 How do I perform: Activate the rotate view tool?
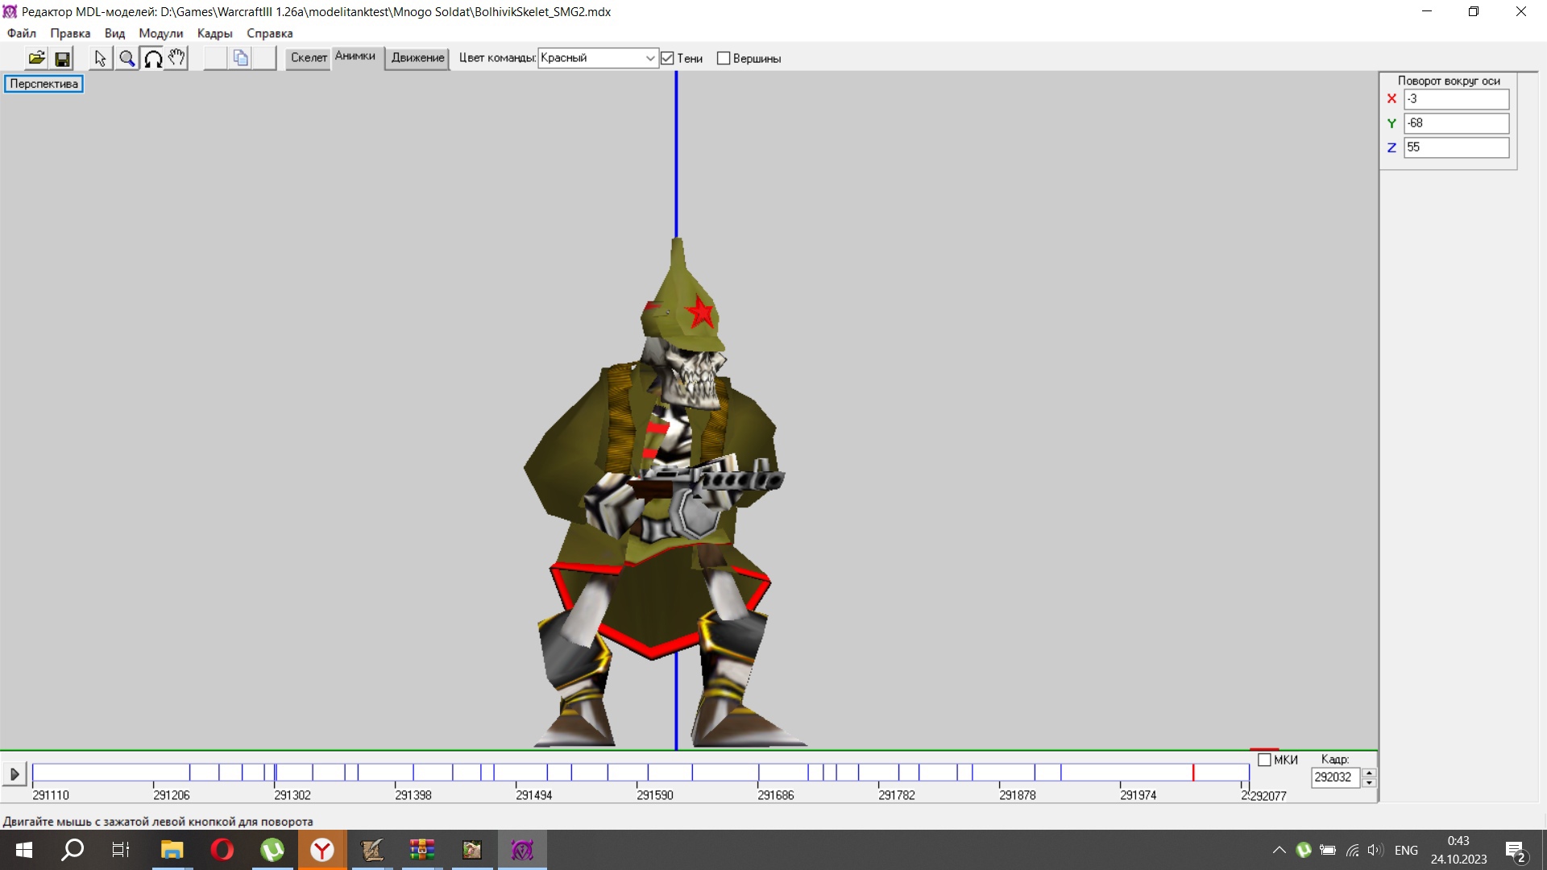click(152, 58)
